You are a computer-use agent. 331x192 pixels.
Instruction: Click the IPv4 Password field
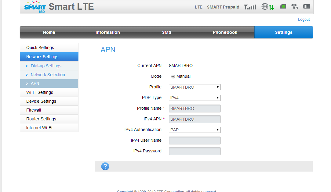tap(195, 151)
